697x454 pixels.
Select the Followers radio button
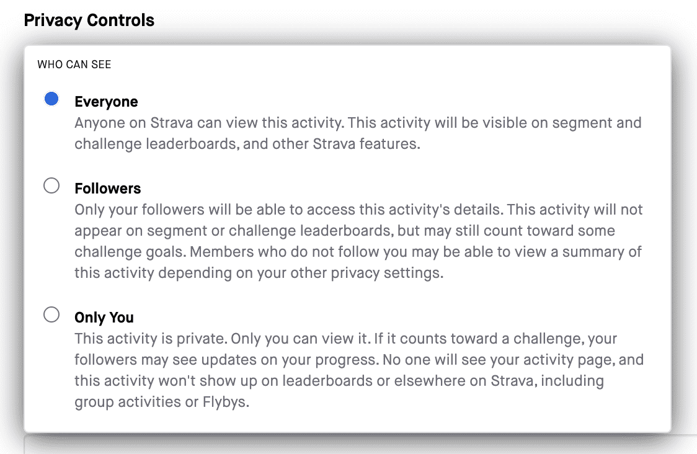tap(51, 186)
